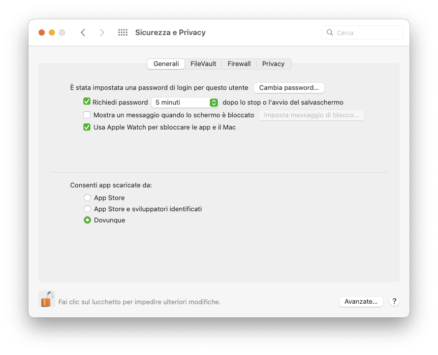Click the magnifying glass search icon
Image resolution: width=438 pixels, height=355 pixels.
(330, 33)
